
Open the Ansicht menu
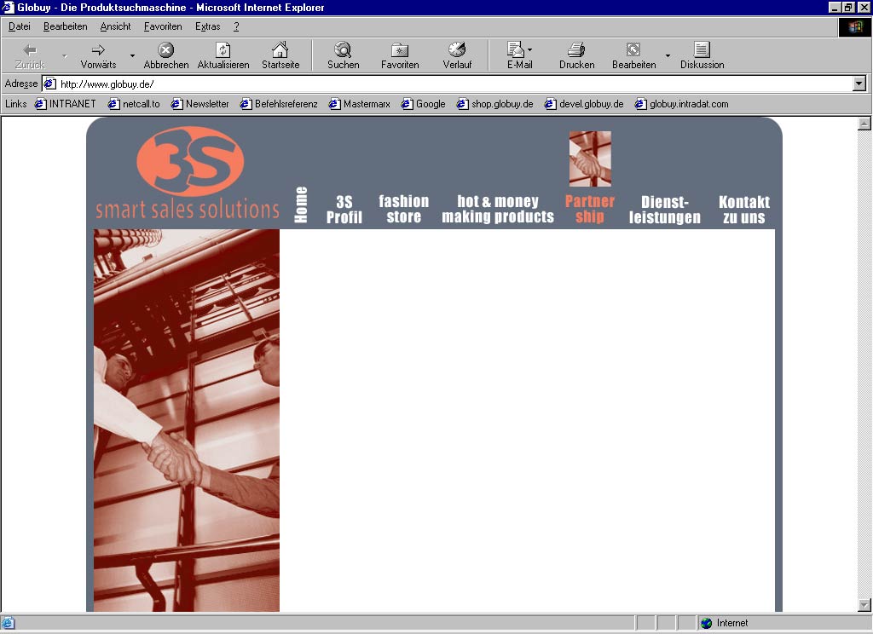(x=115, y=26)
